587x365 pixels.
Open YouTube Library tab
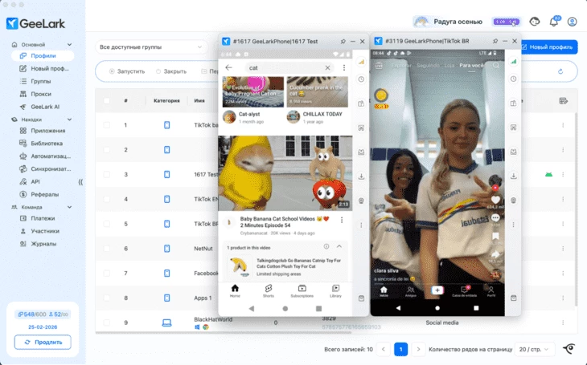coord(335,290)
